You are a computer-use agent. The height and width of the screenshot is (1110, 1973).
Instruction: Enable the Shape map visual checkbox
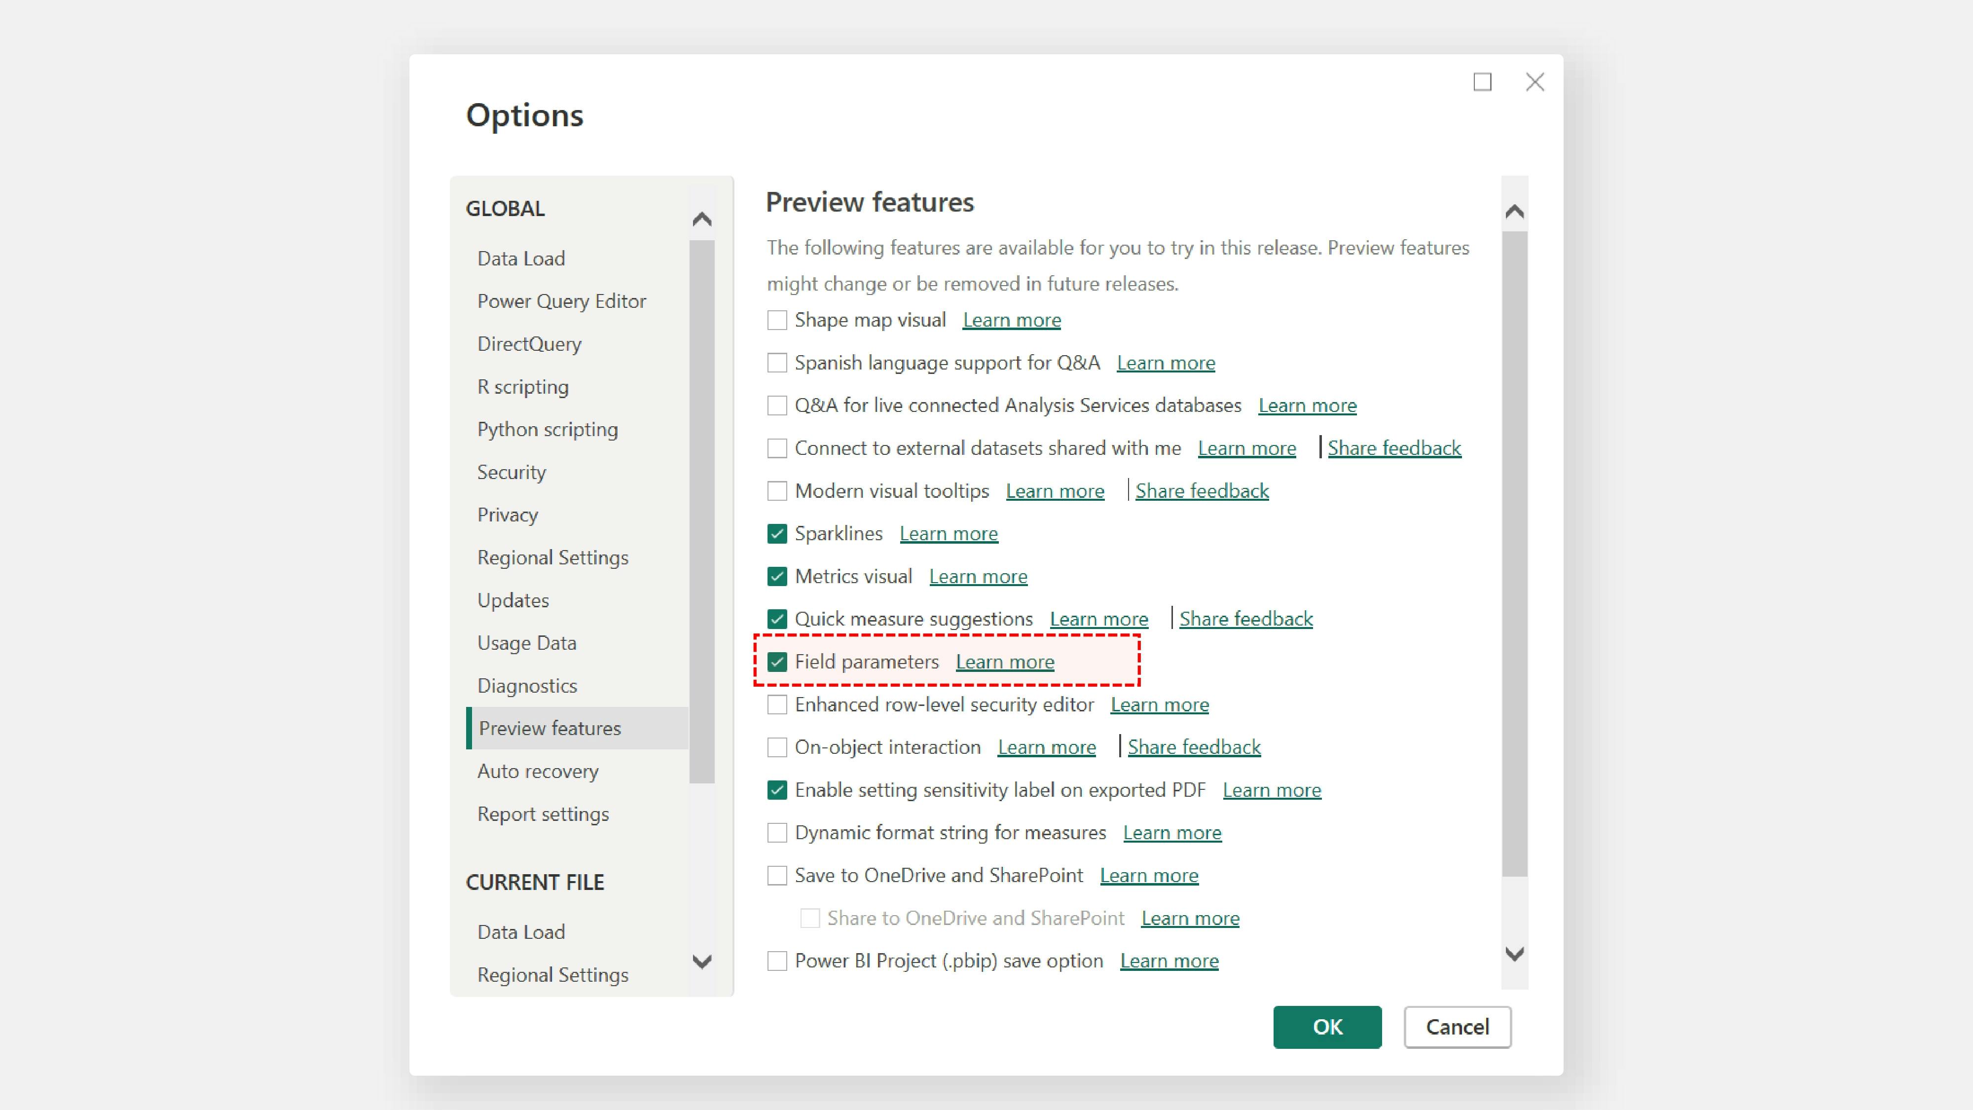(777, 320)
